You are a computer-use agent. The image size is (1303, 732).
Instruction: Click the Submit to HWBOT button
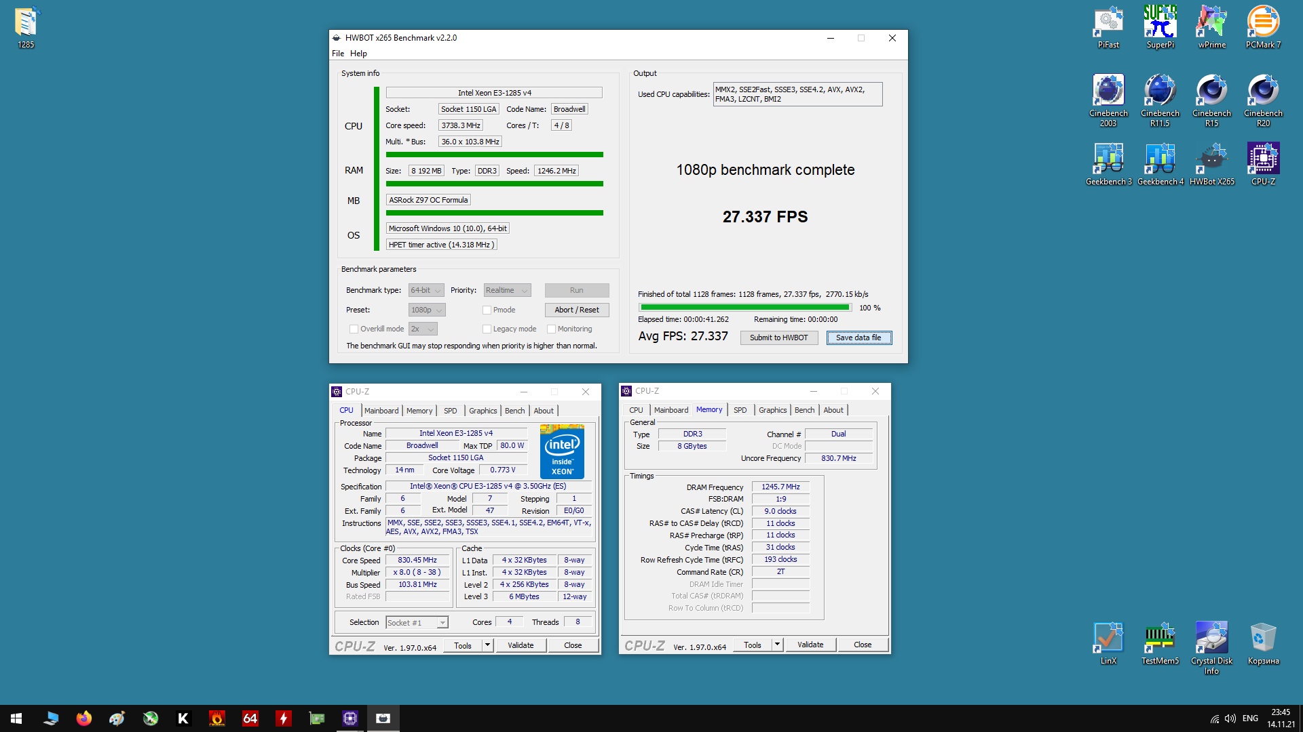778,338
